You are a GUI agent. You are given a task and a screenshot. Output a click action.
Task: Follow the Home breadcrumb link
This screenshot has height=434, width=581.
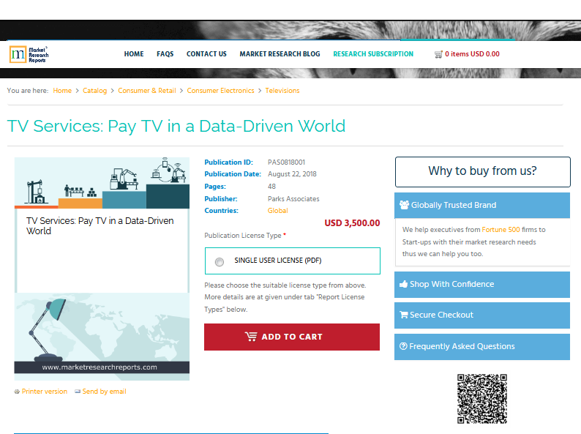(x=62, y=91)
